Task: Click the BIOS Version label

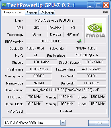Action: 14,42
